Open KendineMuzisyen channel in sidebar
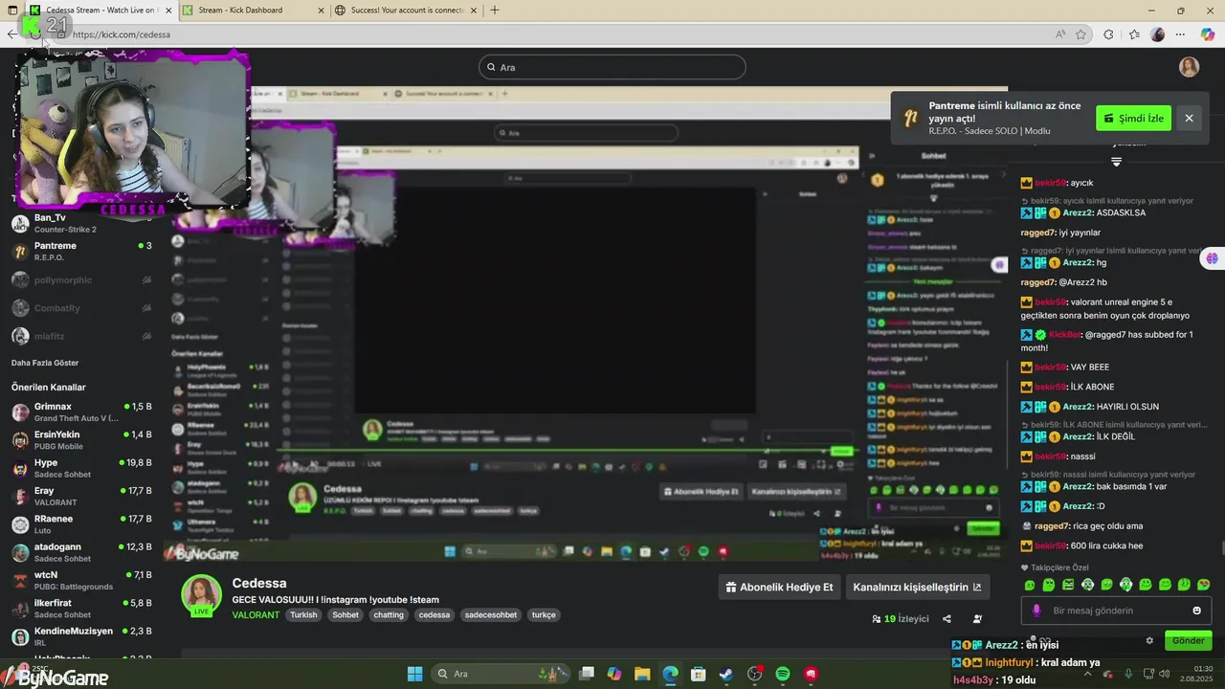The height and width of the screenshot is (689, 1225). click(81, 636)
